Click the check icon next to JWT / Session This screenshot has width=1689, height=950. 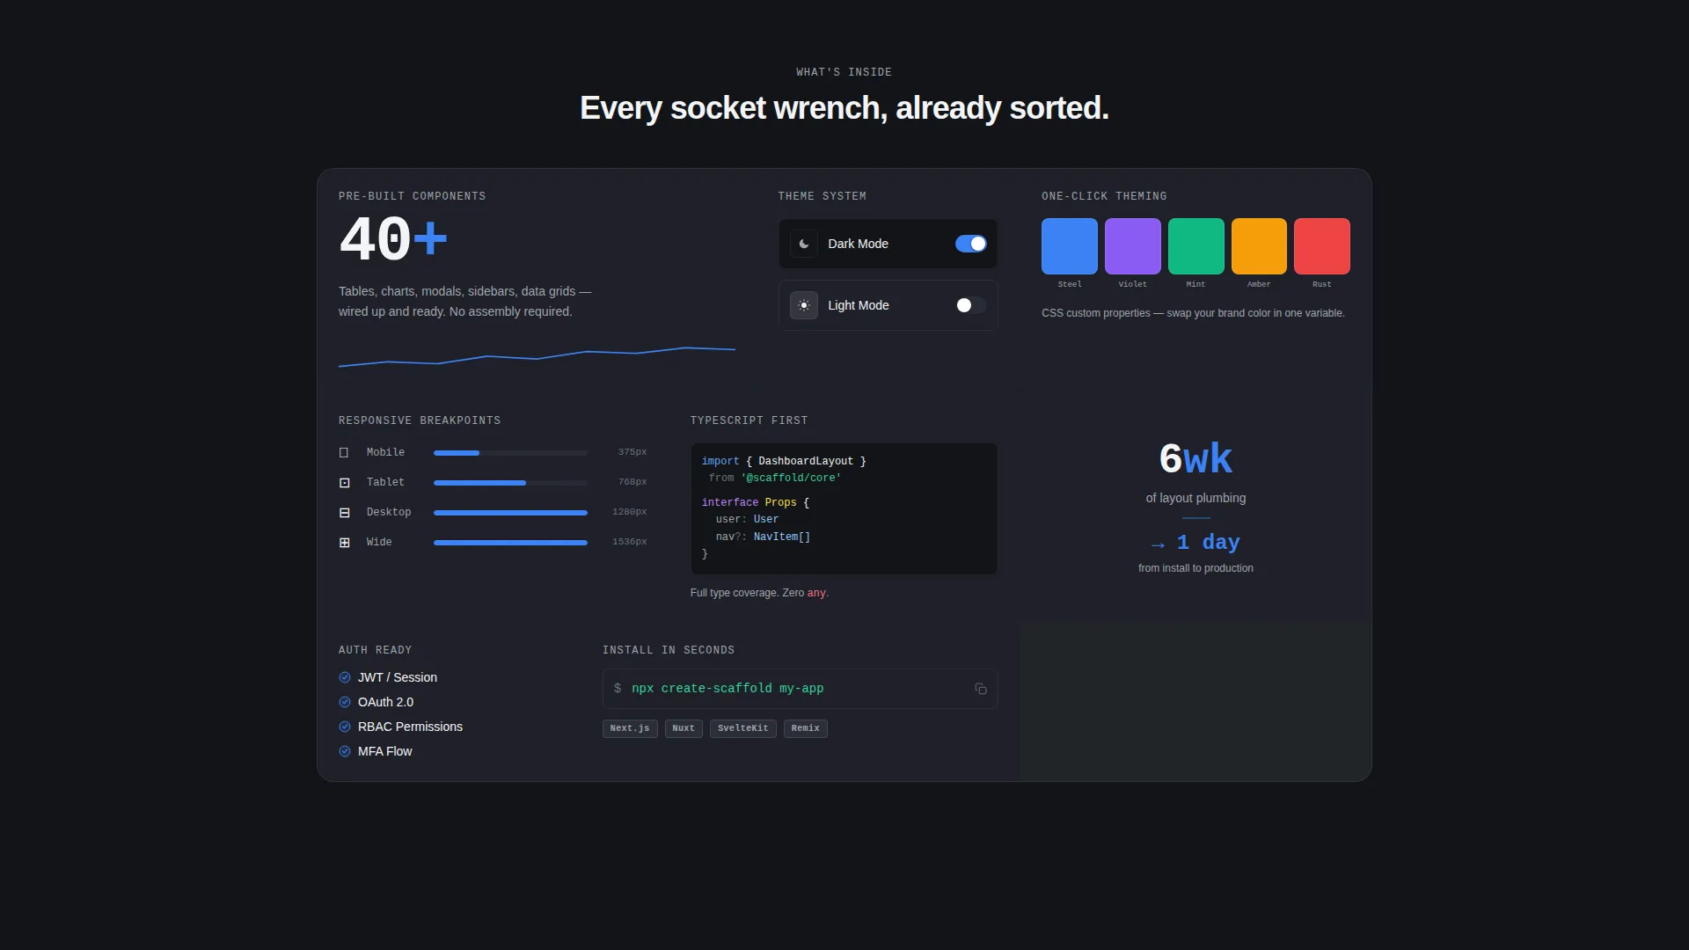click(345, 677)
